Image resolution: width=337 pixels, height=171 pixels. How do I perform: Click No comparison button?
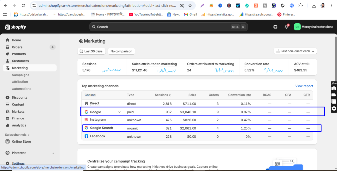pos(121,51)
